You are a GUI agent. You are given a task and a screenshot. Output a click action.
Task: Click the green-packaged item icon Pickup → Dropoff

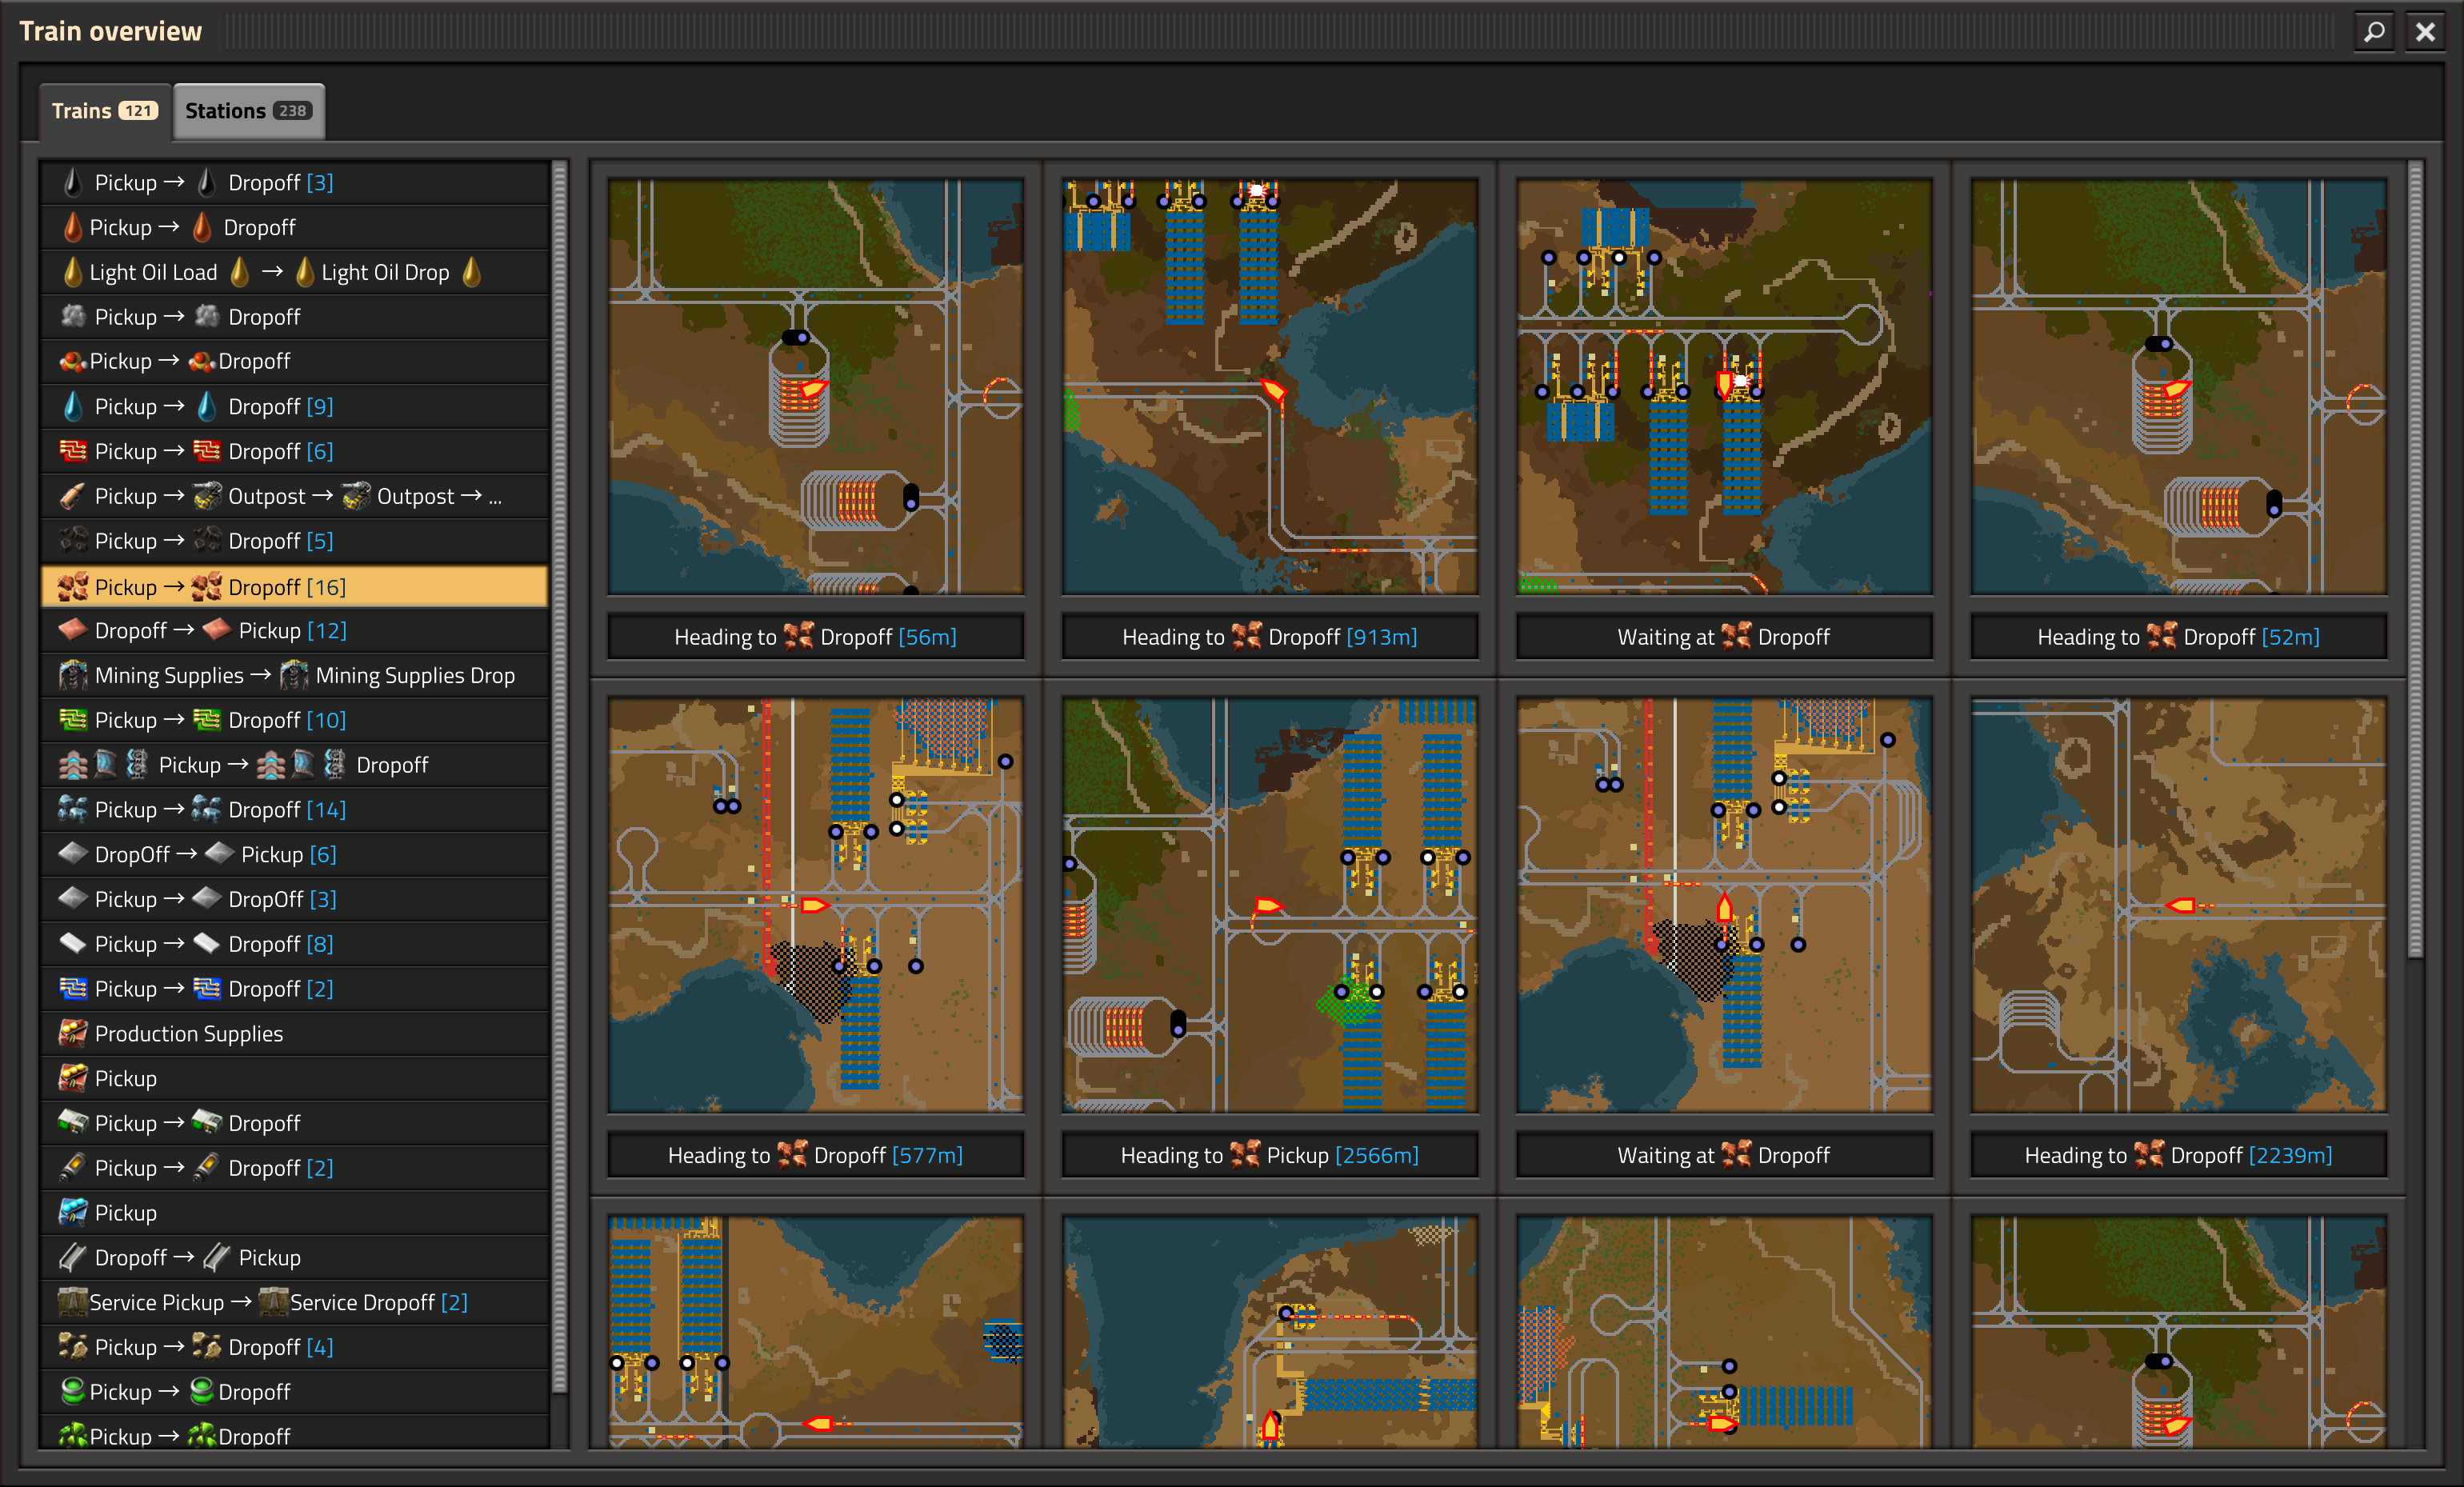pyautogui.click(x=72, y=1122)
